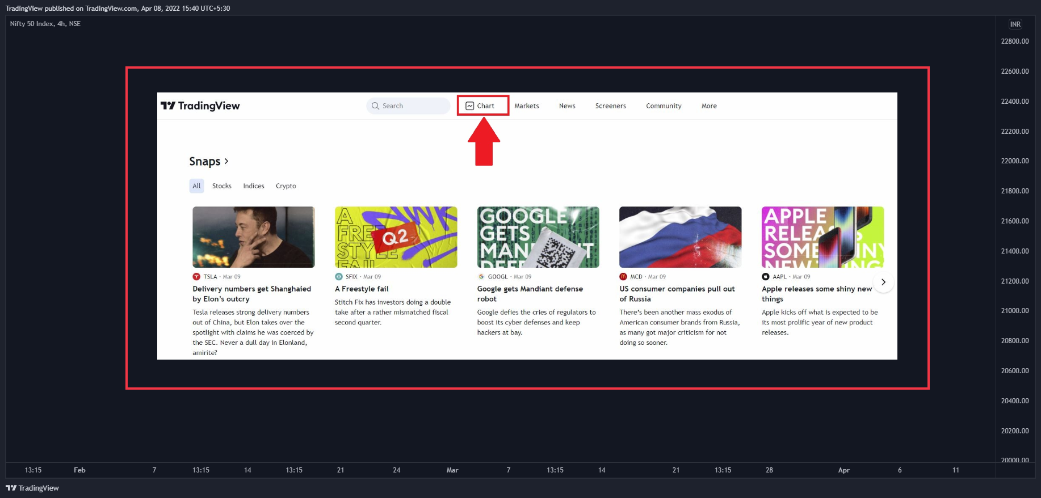Switch to the Stocks filter tab

pos(222,186)
